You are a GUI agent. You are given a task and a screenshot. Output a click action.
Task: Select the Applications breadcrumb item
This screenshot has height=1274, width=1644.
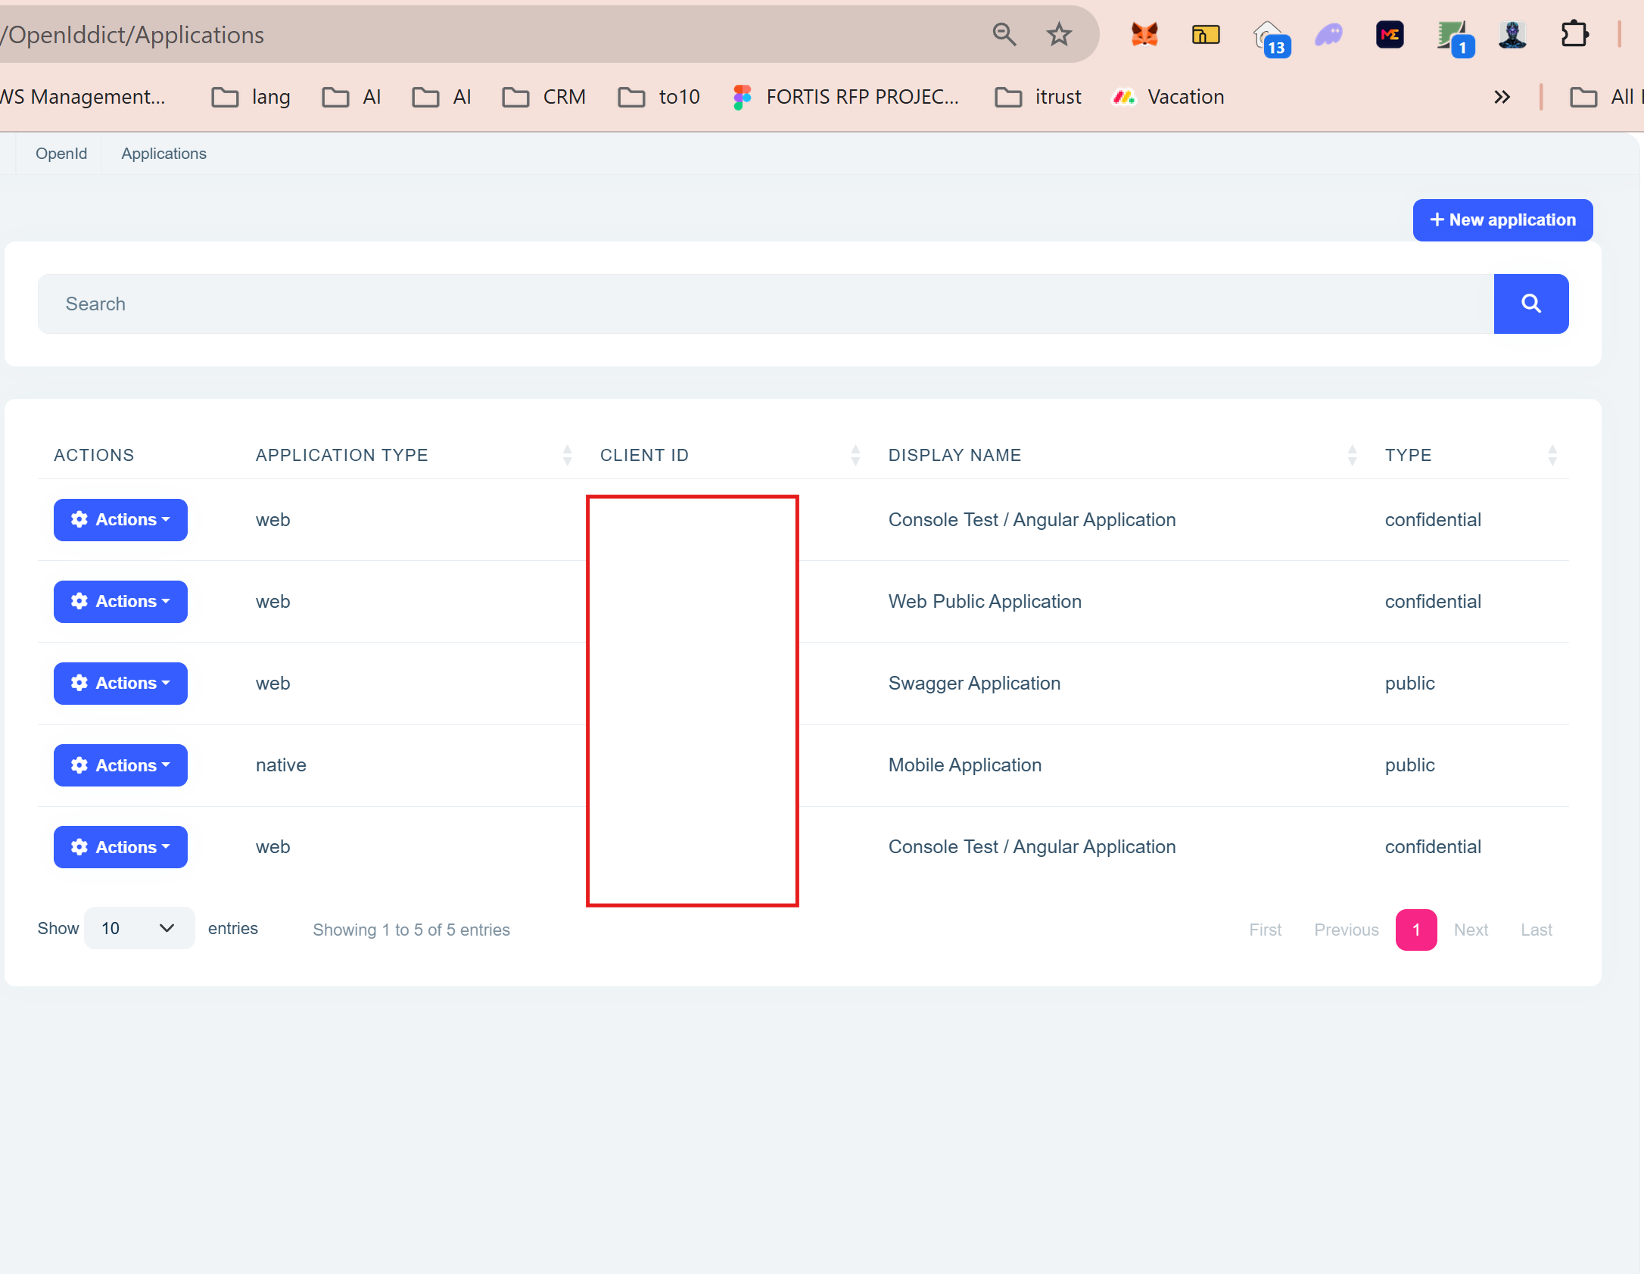point(163,154)
